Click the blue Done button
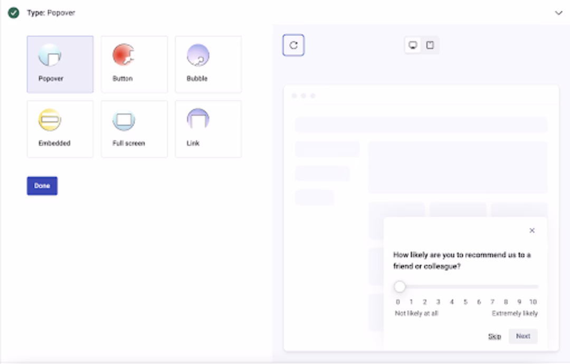Image resolution: width=570 pixels, height=364 pixels. [x=42, y=186]
